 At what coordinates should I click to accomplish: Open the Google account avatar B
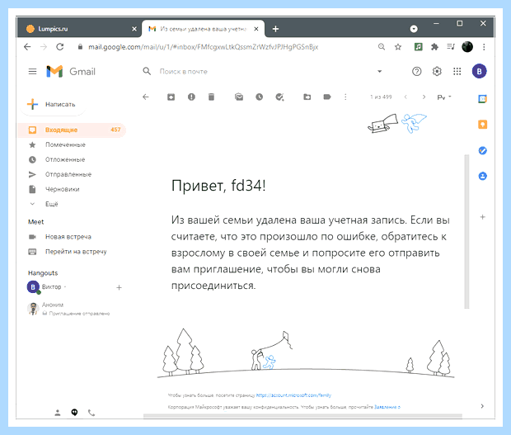click(479, 71)
